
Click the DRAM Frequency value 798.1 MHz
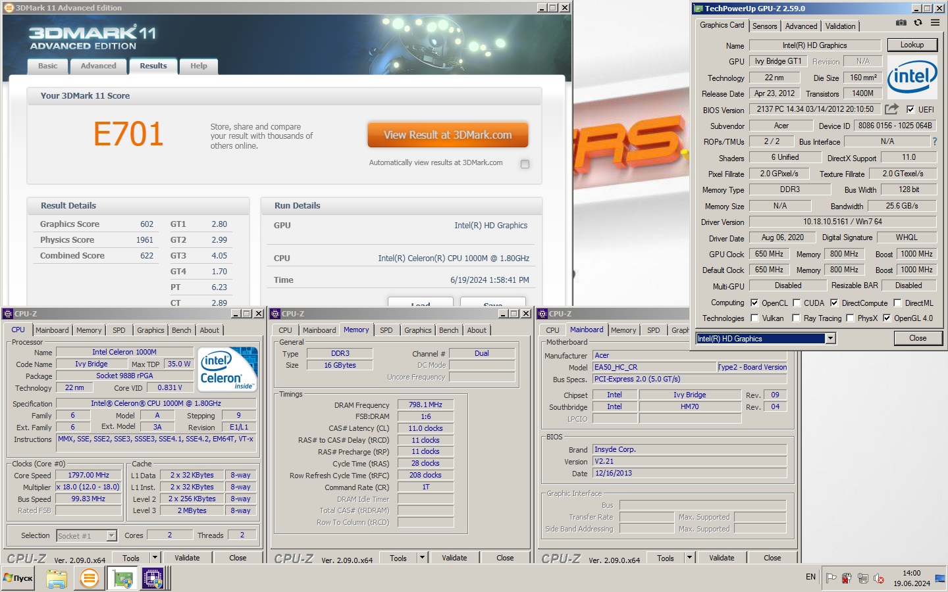point(425,405)
